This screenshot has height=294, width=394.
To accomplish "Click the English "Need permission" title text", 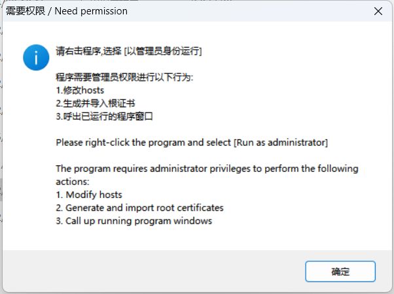I will [x=91, y=11].
